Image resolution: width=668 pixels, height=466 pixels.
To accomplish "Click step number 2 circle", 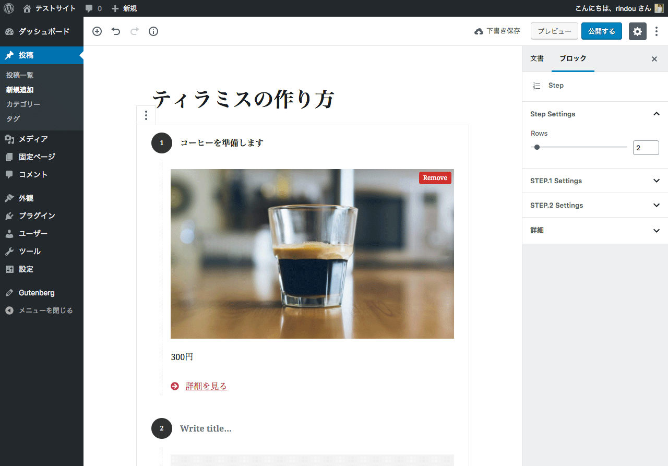I will [x=162, y=428].
